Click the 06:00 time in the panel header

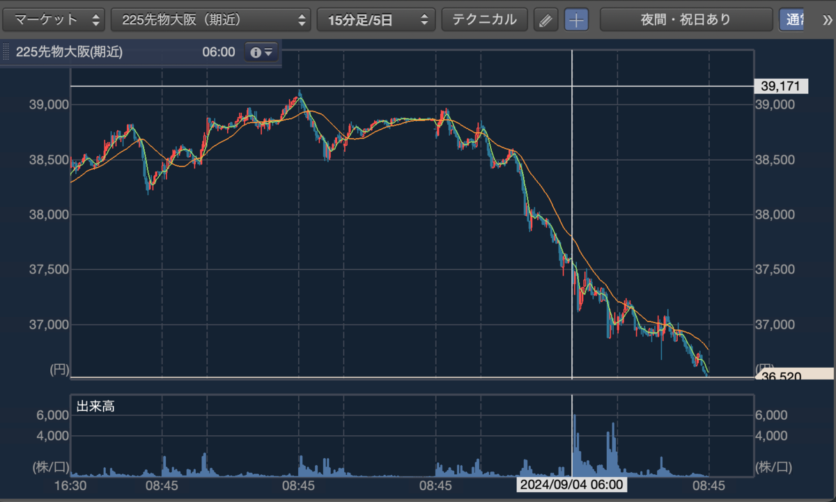pos(219,52)
